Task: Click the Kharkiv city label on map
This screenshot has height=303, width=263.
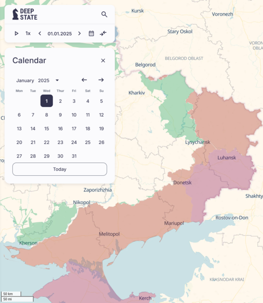Action: pyautogui.click(x=137, y=93)
